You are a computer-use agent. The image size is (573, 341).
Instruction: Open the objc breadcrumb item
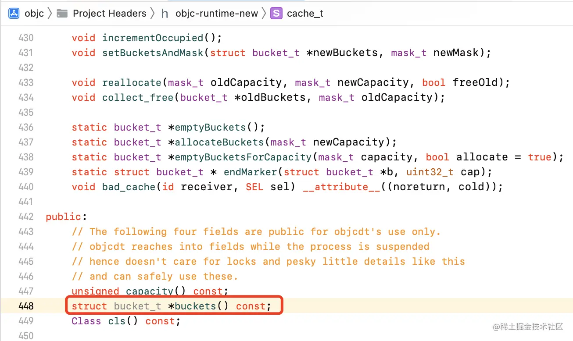pos(34,13)
